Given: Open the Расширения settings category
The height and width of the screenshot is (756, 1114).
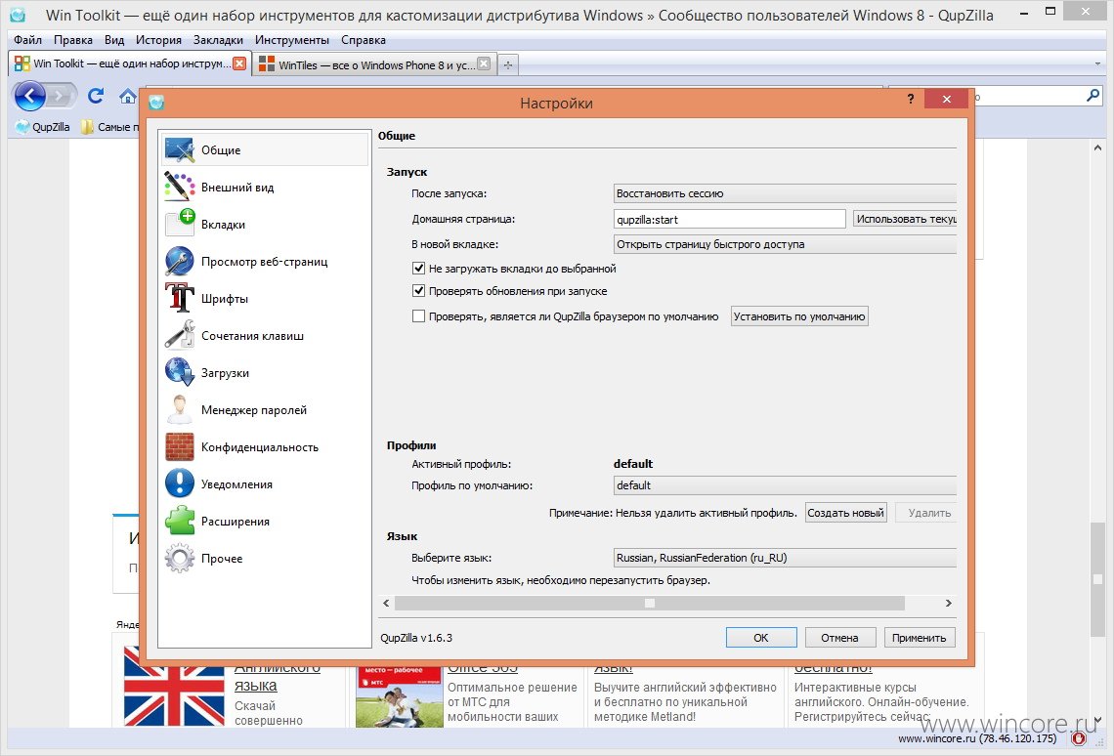Looking at the screenshot, I should (x=264, y=522).
